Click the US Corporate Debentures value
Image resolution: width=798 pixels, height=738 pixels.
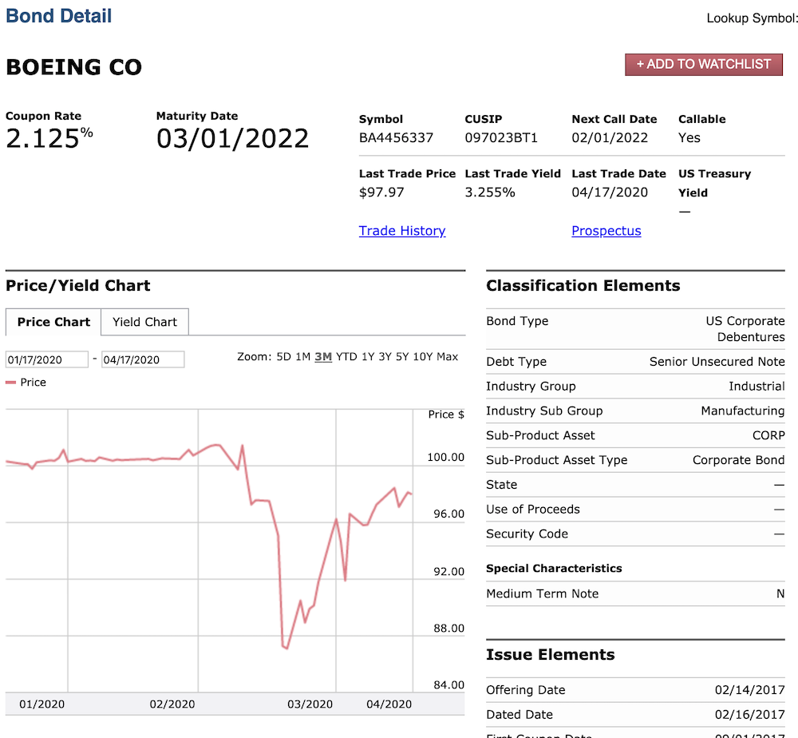click(745, 329)
